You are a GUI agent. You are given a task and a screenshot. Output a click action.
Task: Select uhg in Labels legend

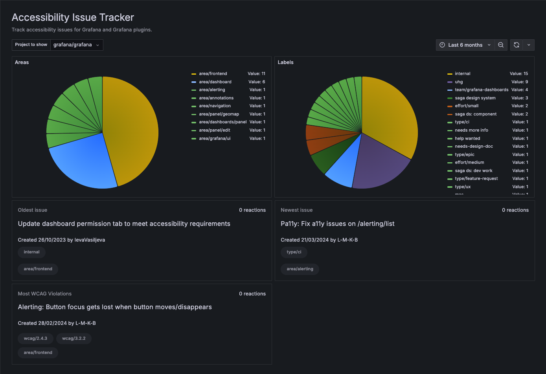(459, 82)
